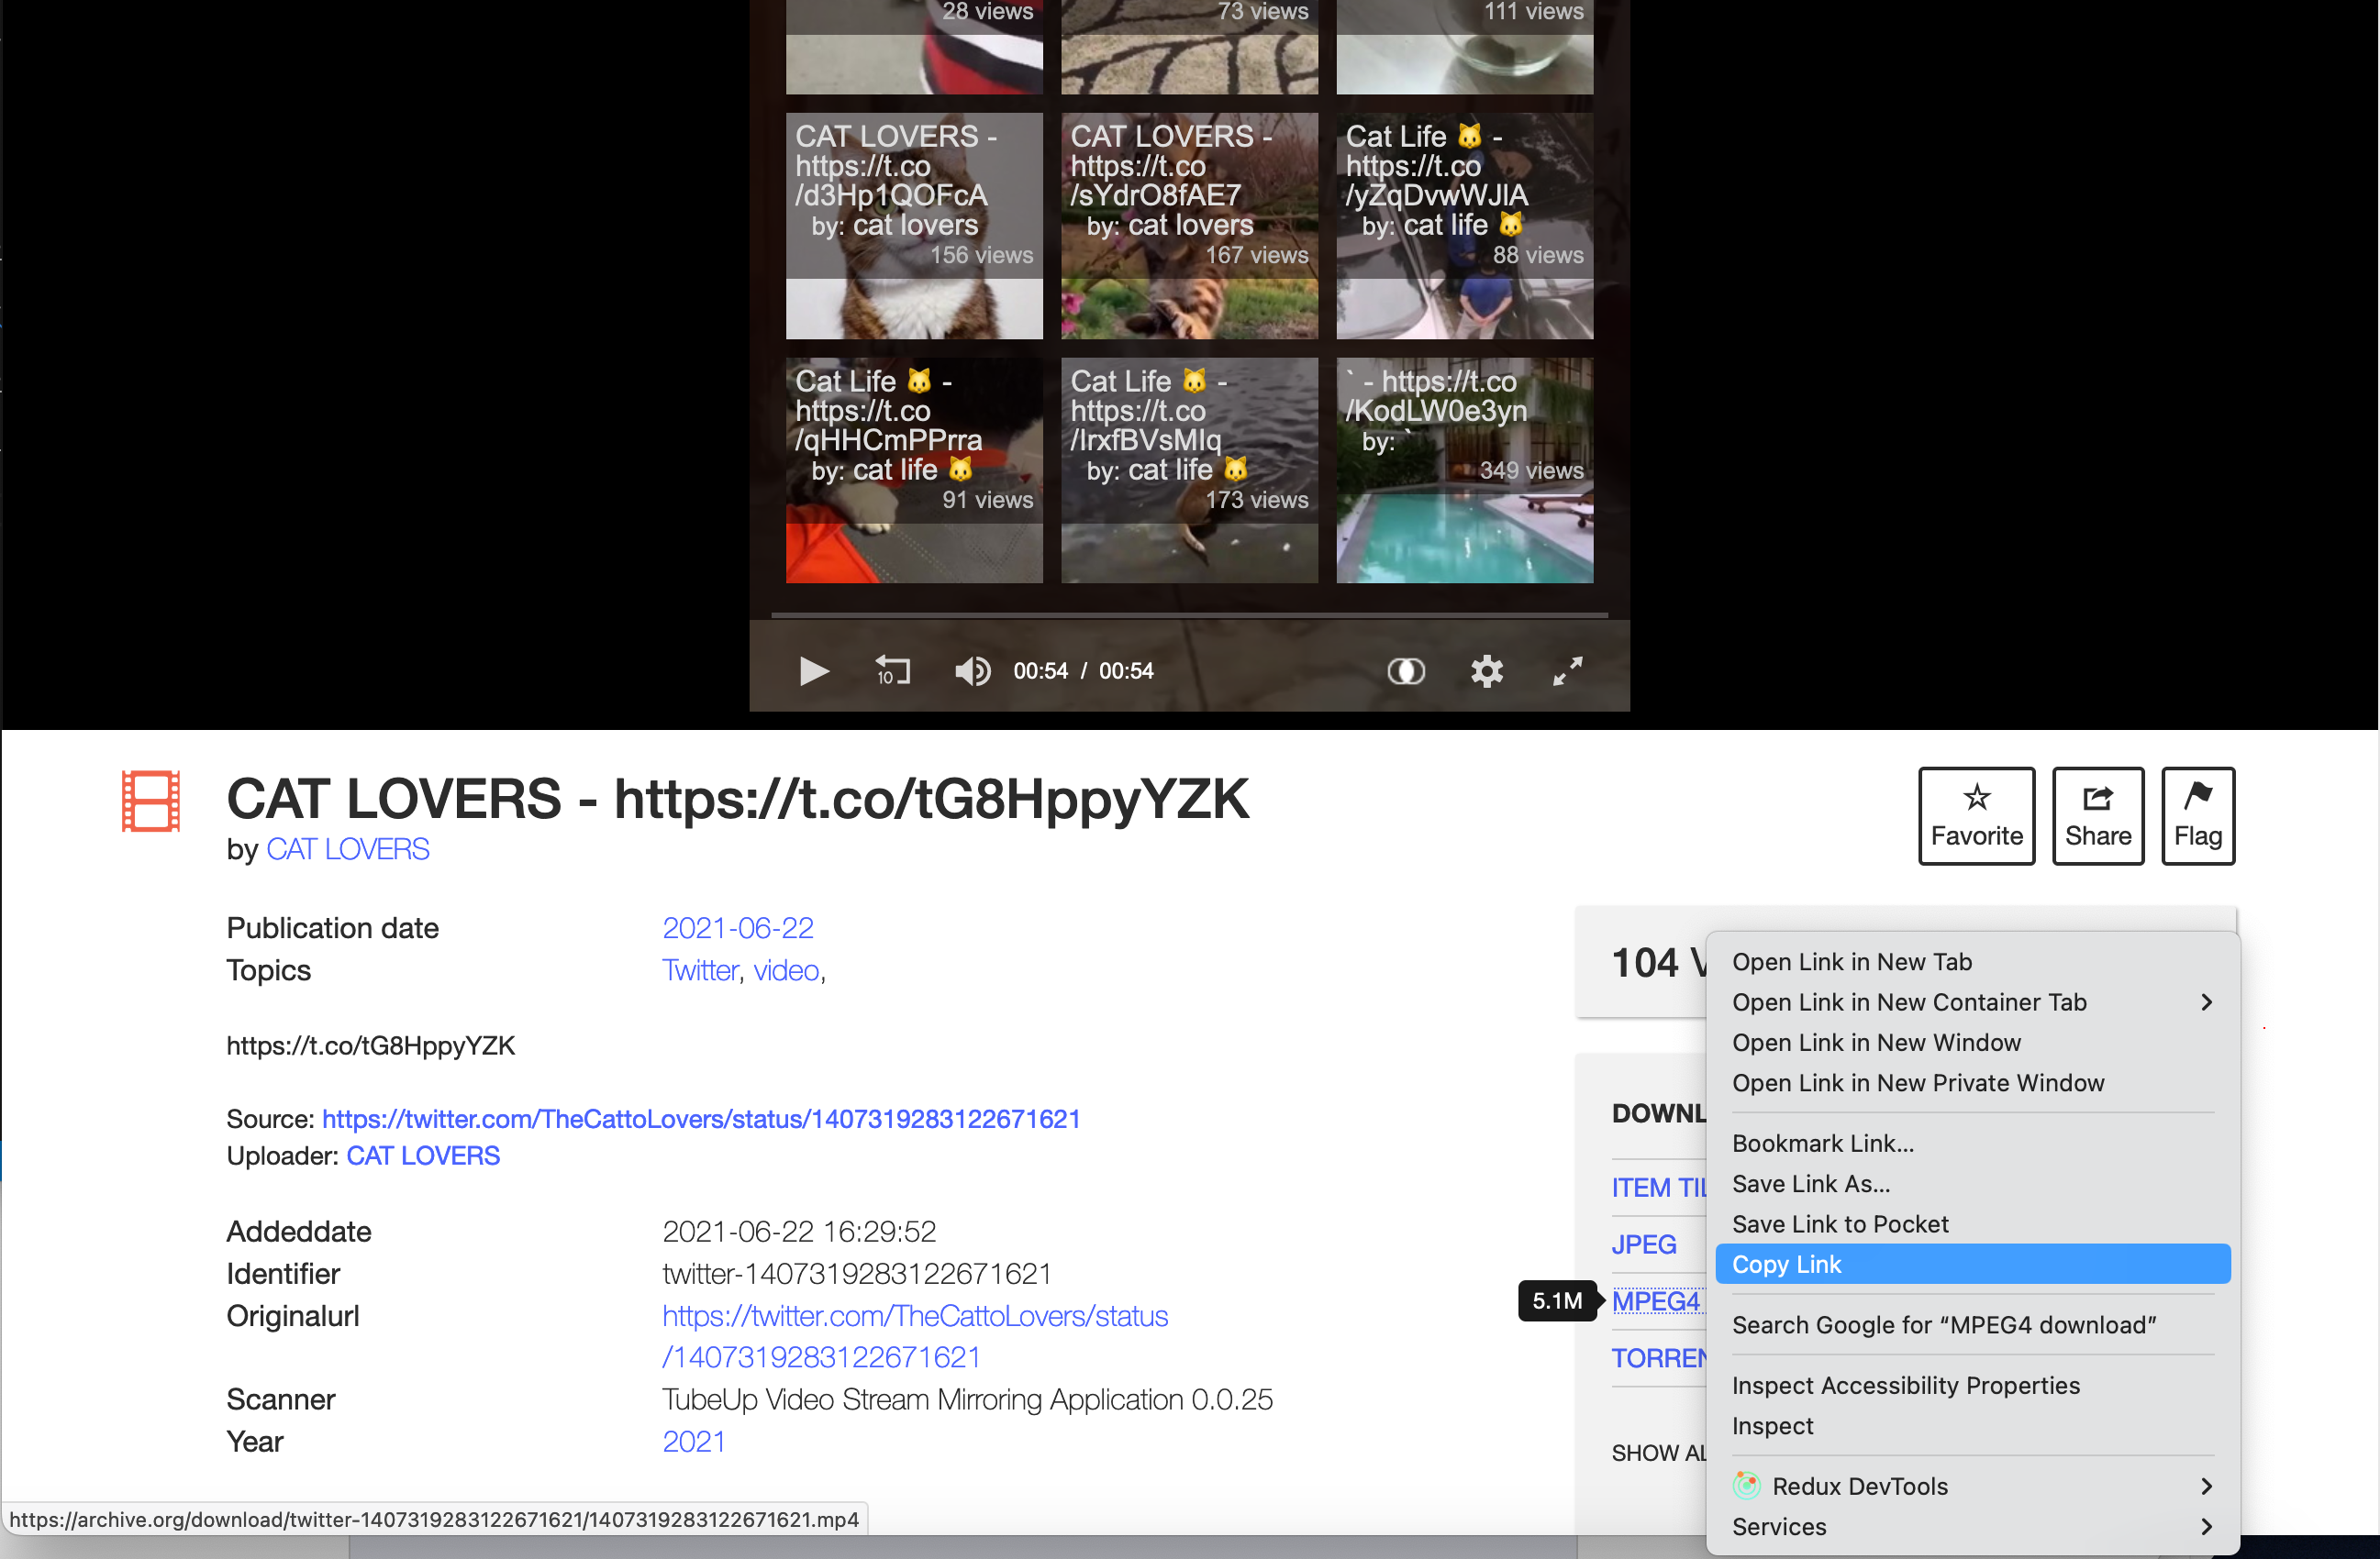Expand Open Link in New Container Tab submenu
The image size is (2380, 1559).
[1972, 1001]
